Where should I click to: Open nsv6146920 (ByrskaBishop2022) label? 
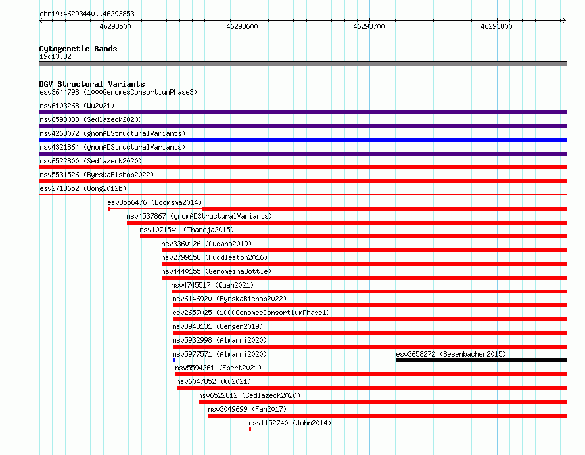229,299
